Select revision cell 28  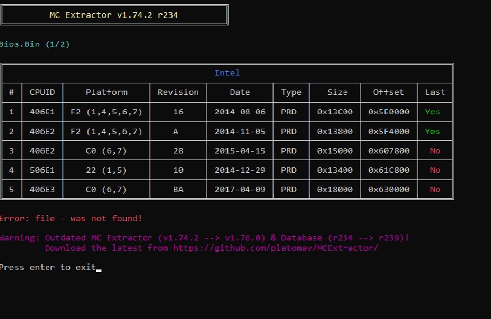point(178,150)
